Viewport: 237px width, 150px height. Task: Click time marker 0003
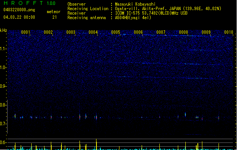pyautogui.click(x=71, y=32)
